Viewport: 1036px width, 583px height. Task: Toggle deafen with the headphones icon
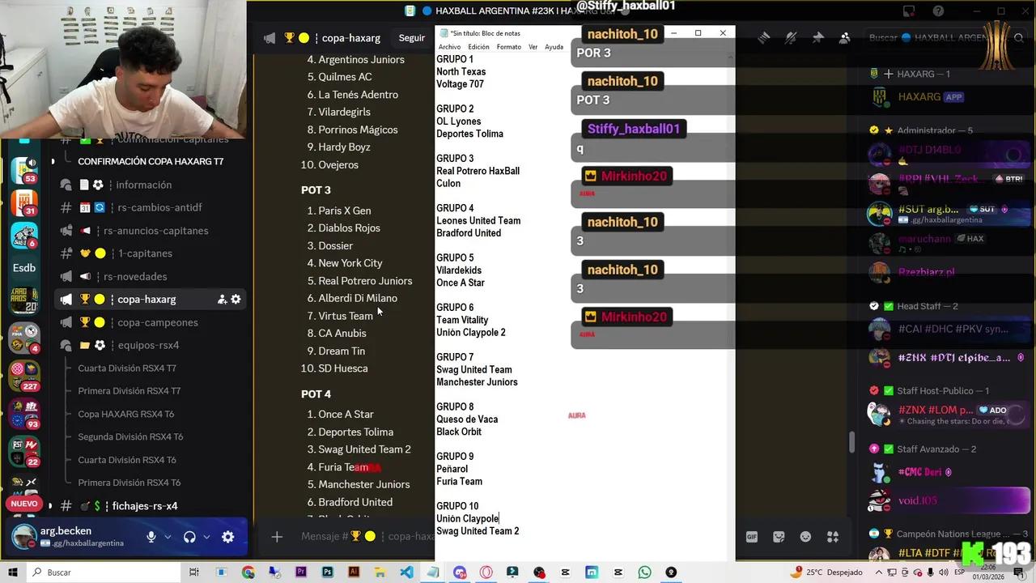[188, 536]
